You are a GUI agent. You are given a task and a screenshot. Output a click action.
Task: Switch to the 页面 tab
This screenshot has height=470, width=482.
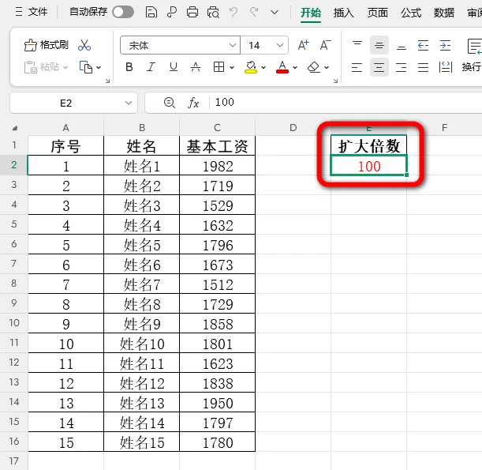click(x=378, y=13)
